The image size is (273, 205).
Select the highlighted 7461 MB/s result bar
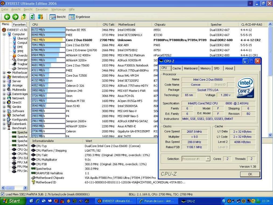point(48,40)
